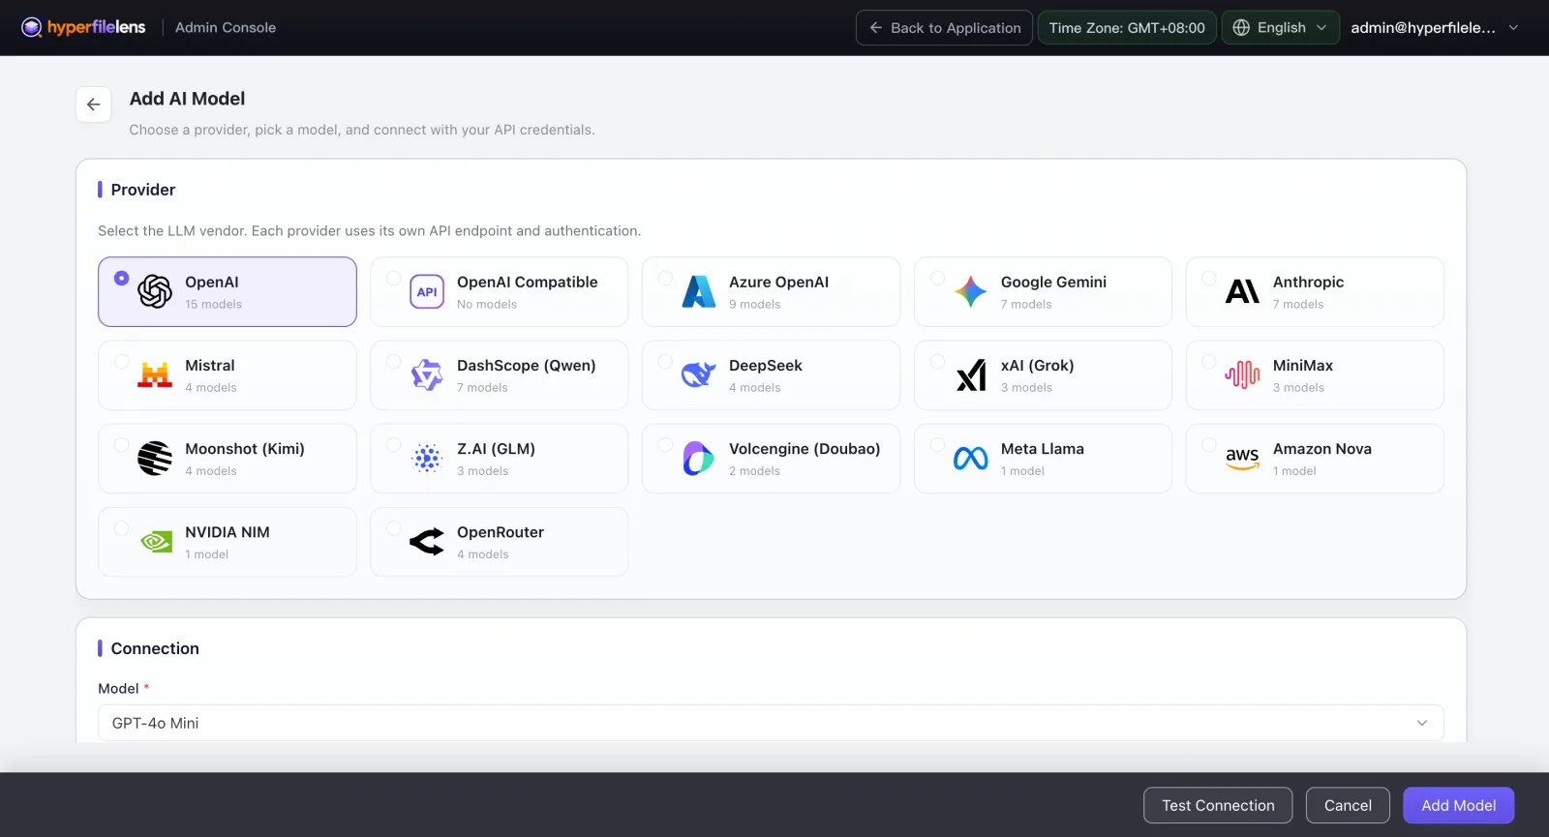Viewport: 1549px width, 837px height.
Task: Choose the Amazon Nova provider name
Action: (x=1322, y=449)
